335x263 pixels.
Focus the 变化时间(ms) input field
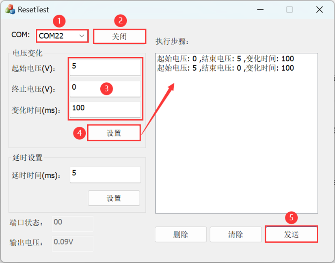click(x=105, y=110)
